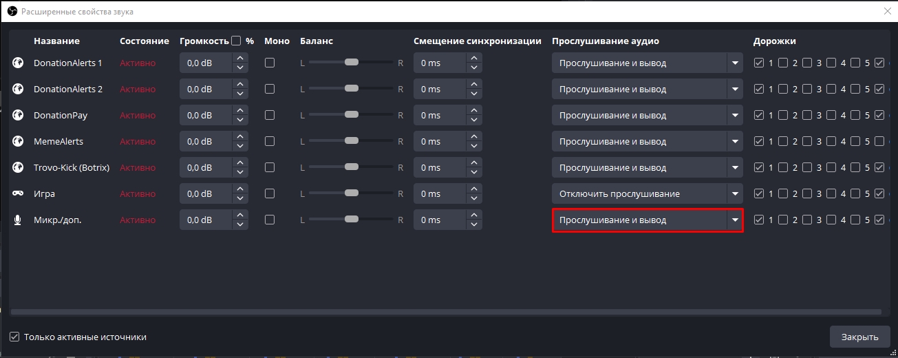This screenshot has width=898, height=358.
Task: Open audio monitoring dropdown for MemeAlerts
Action: tap(647, 141)
